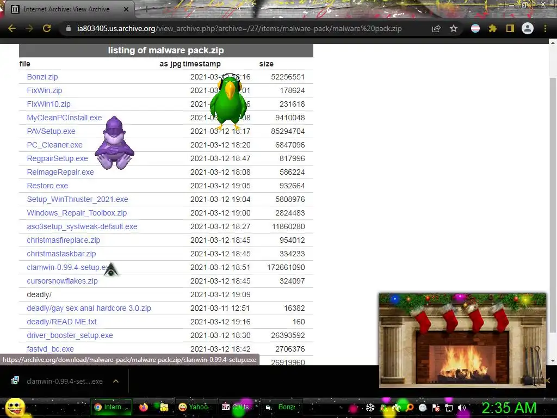Click the Christmas fireplace widget
Image resolution: width=557 pixels, height=418 pixels.
click(462, 340)
